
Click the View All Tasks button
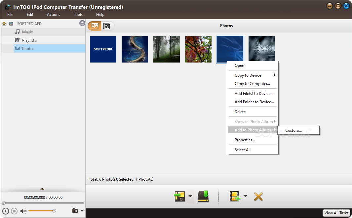click(336, 213)
